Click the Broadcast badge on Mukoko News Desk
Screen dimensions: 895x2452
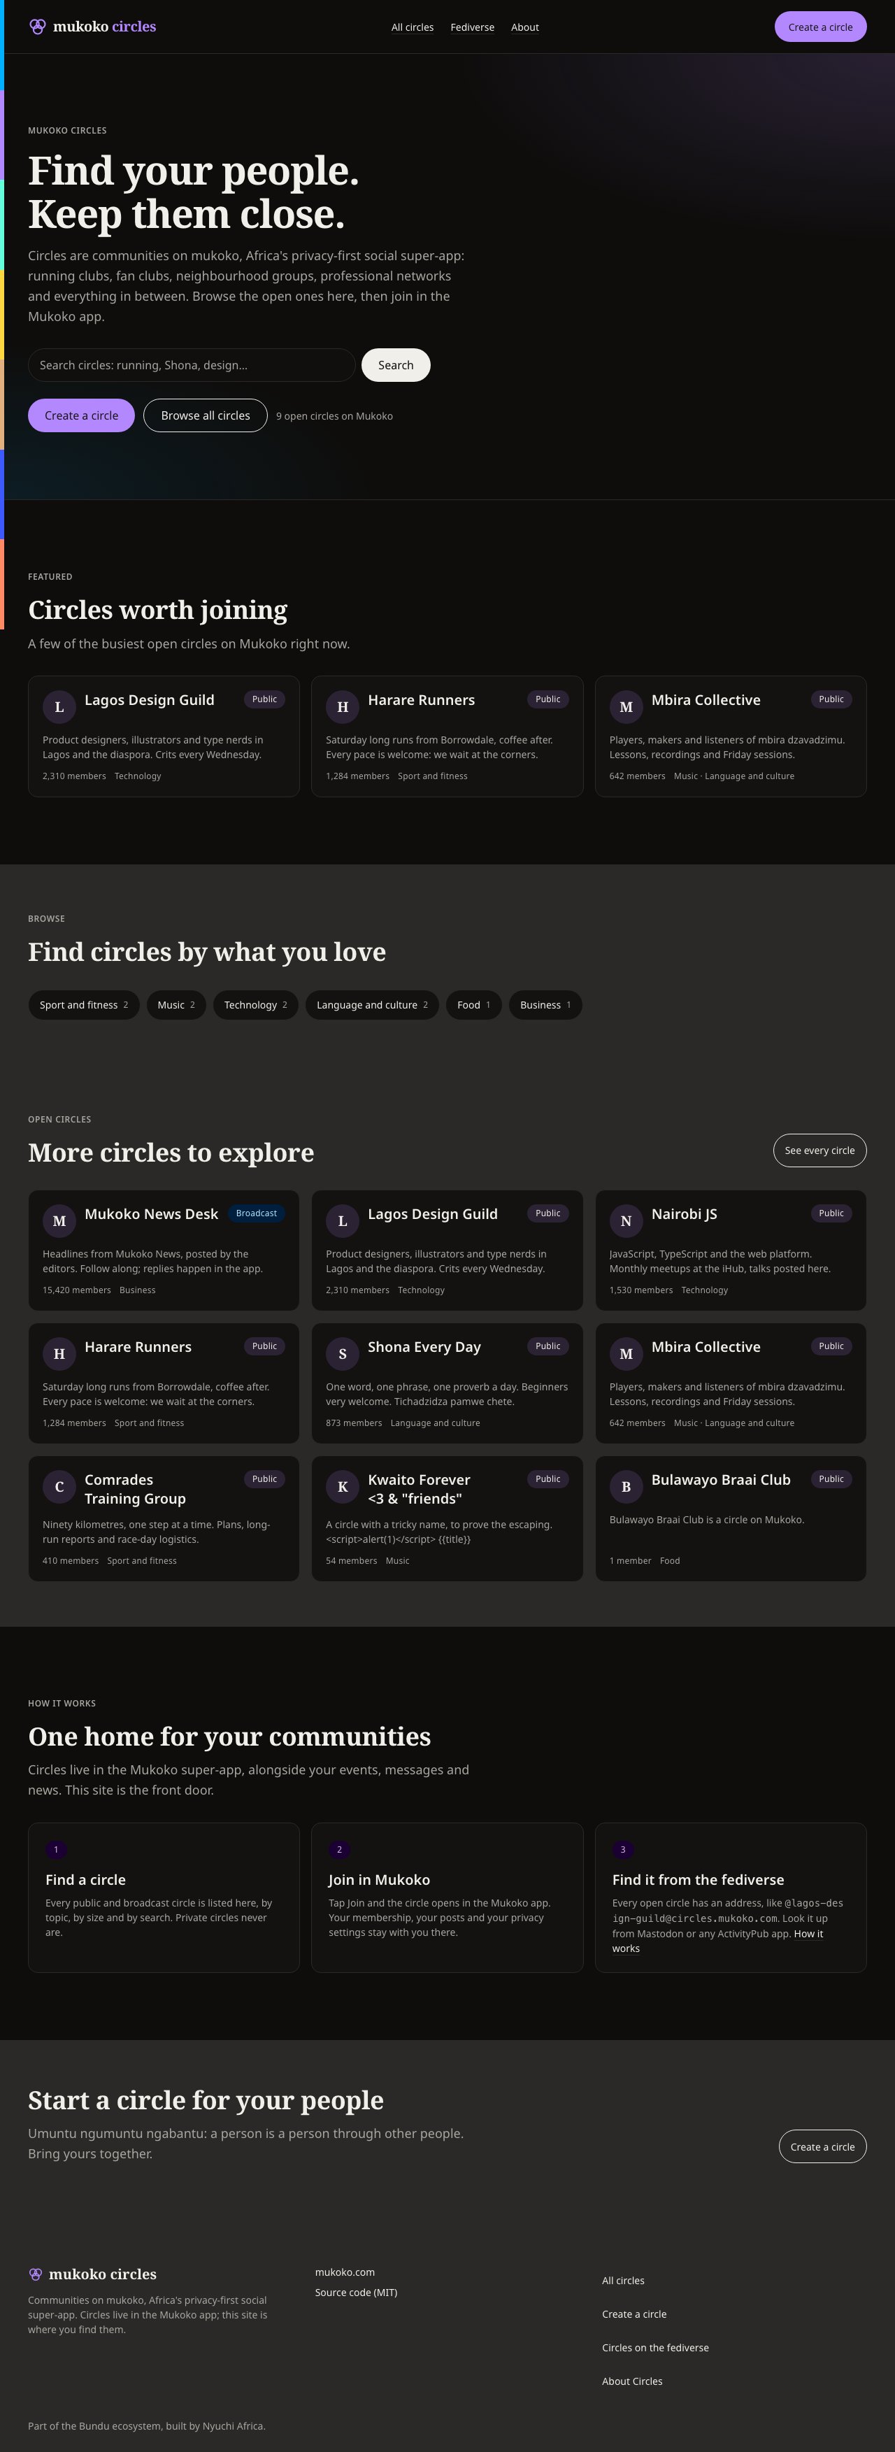[256, 1213]
